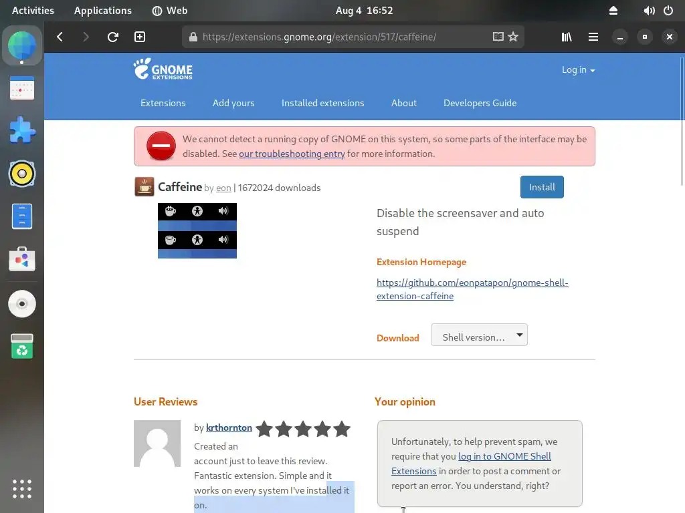The image size is (685, 513).
Task: Switch to the Extensions tab
Action: 163,103
